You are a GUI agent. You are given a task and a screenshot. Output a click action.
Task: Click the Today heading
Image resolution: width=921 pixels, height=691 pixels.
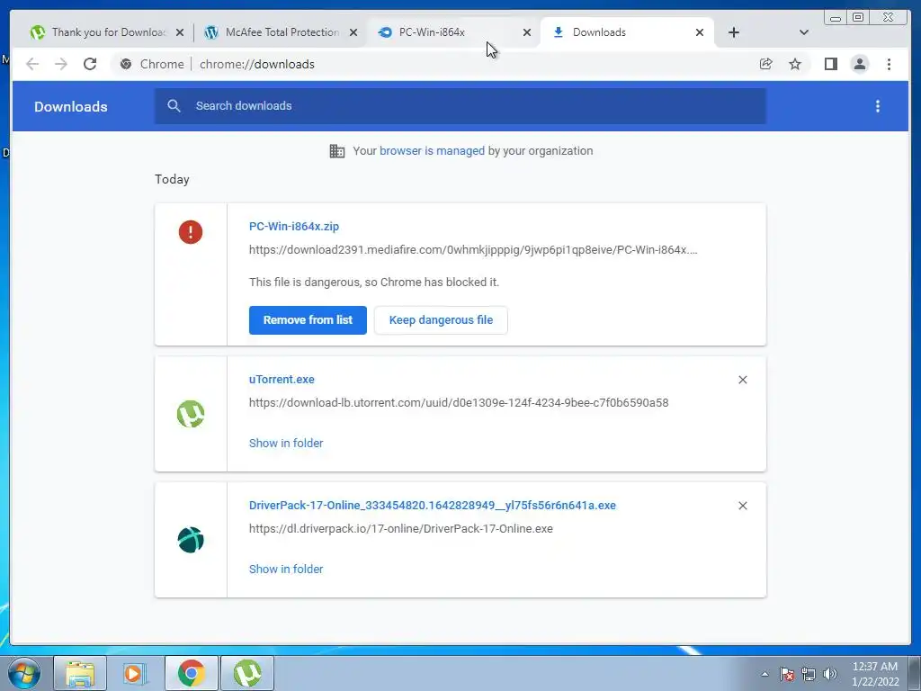point(172,179)
